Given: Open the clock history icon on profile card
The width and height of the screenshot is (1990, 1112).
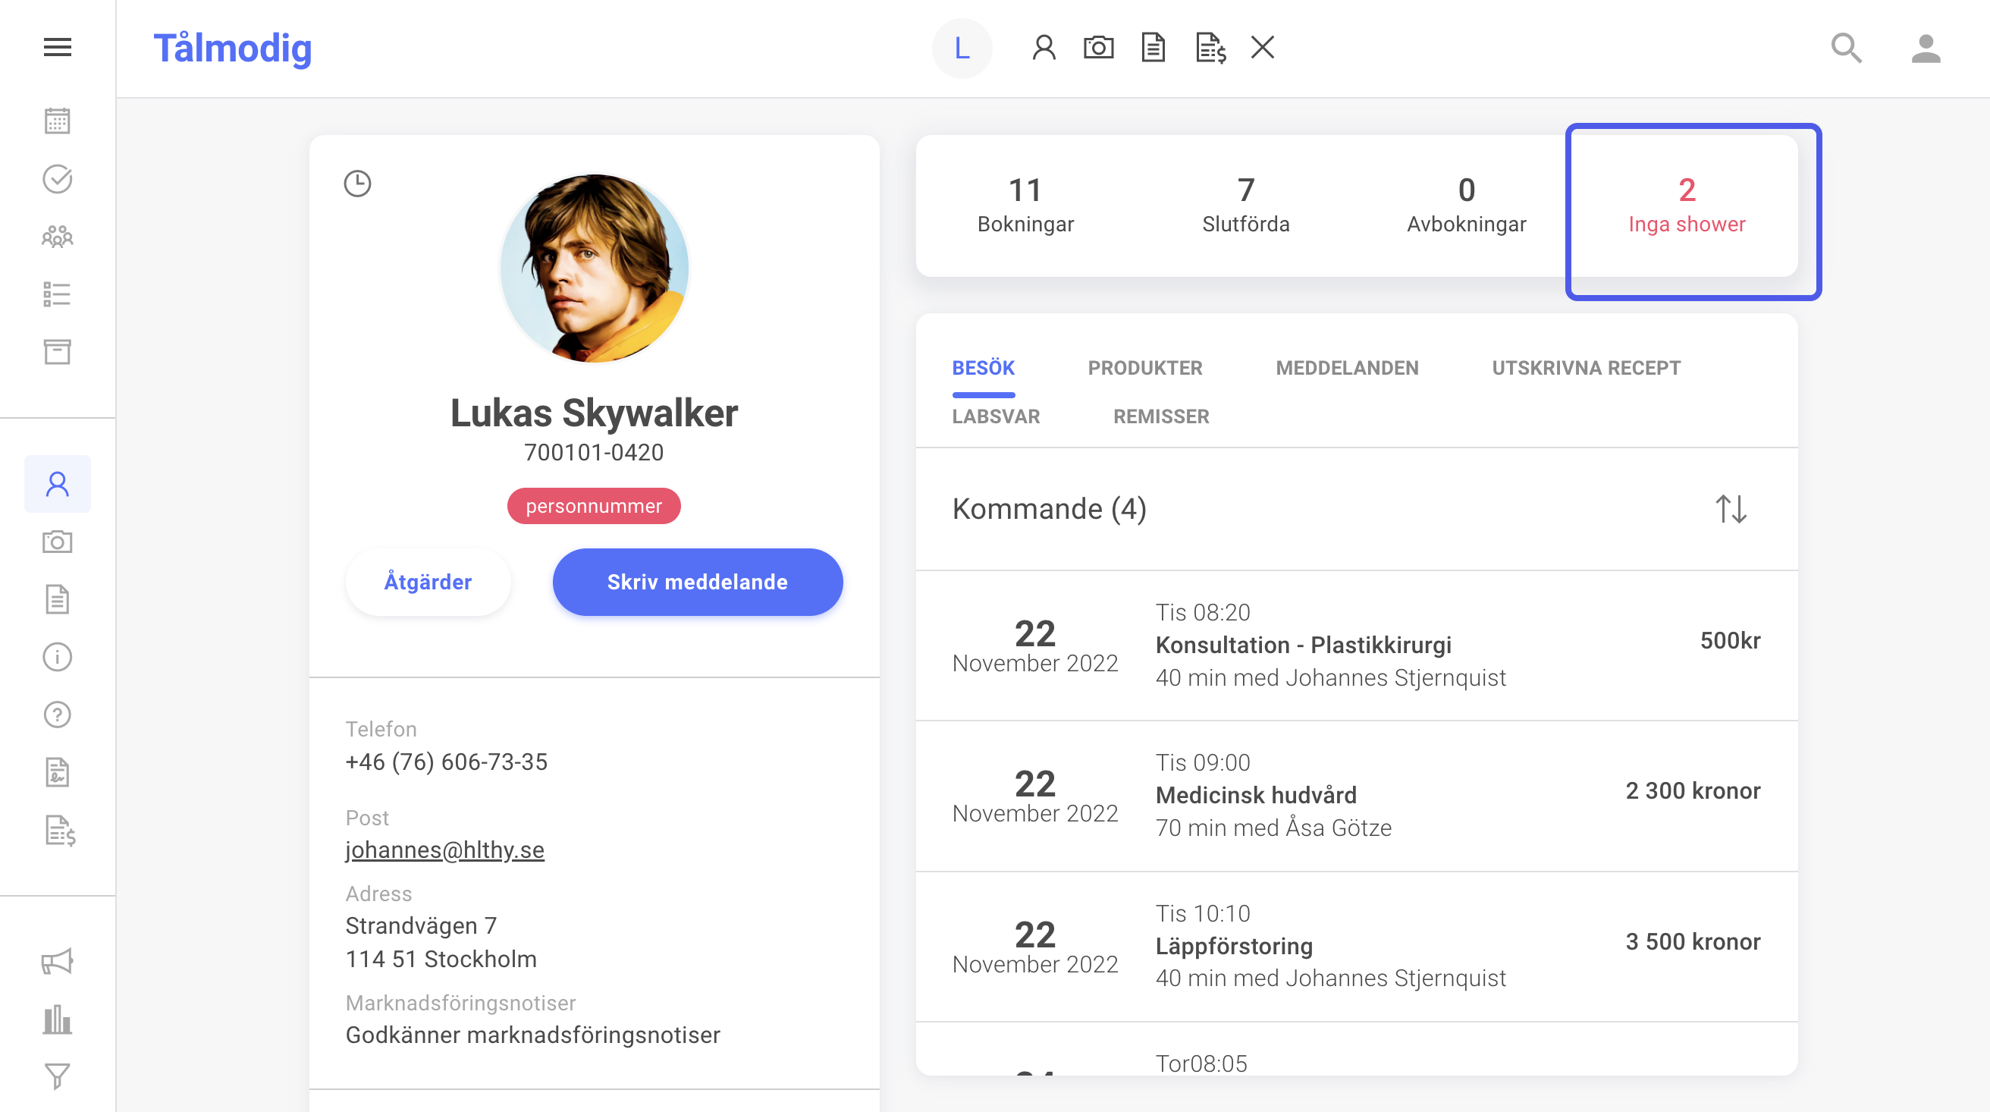Looking at the screenshot, I should tap(358, 184).
